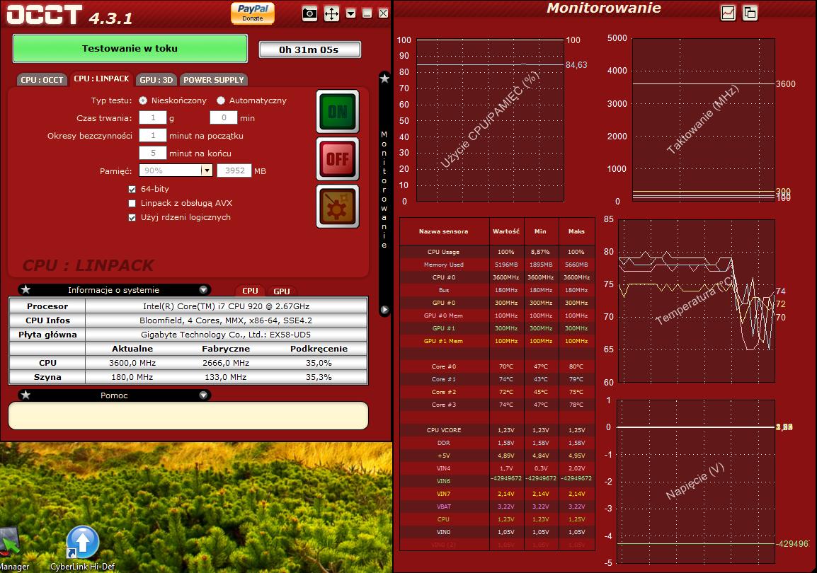817x573 pixels.
Task: Switch to the POWER SUPPLY tab
Action: 214,80
